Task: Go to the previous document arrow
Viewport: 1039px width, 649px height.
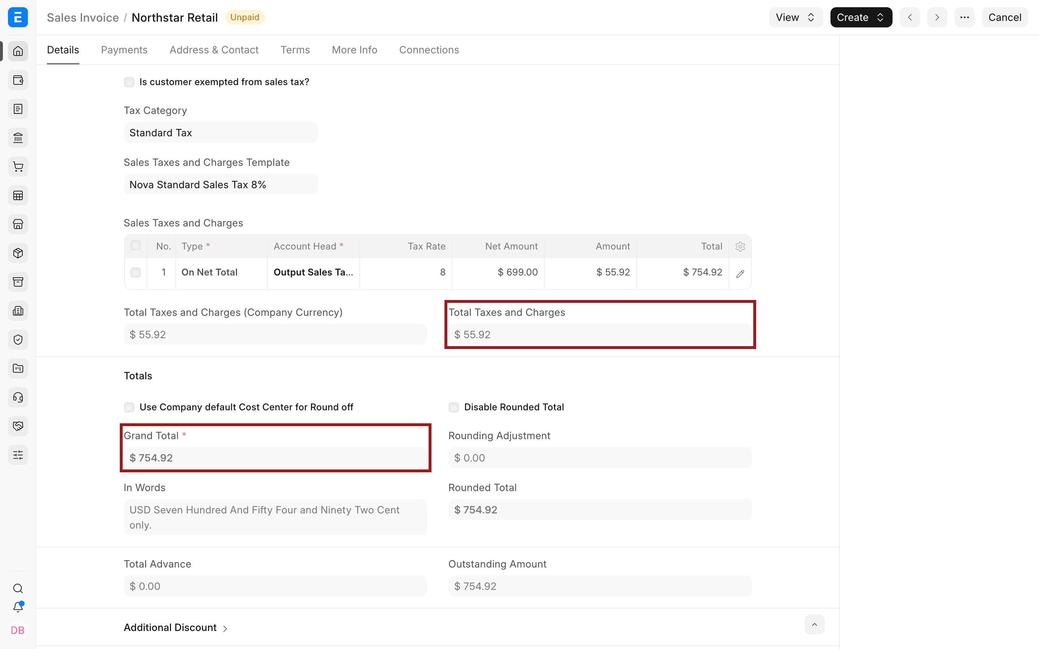Action: coord(909,17)
